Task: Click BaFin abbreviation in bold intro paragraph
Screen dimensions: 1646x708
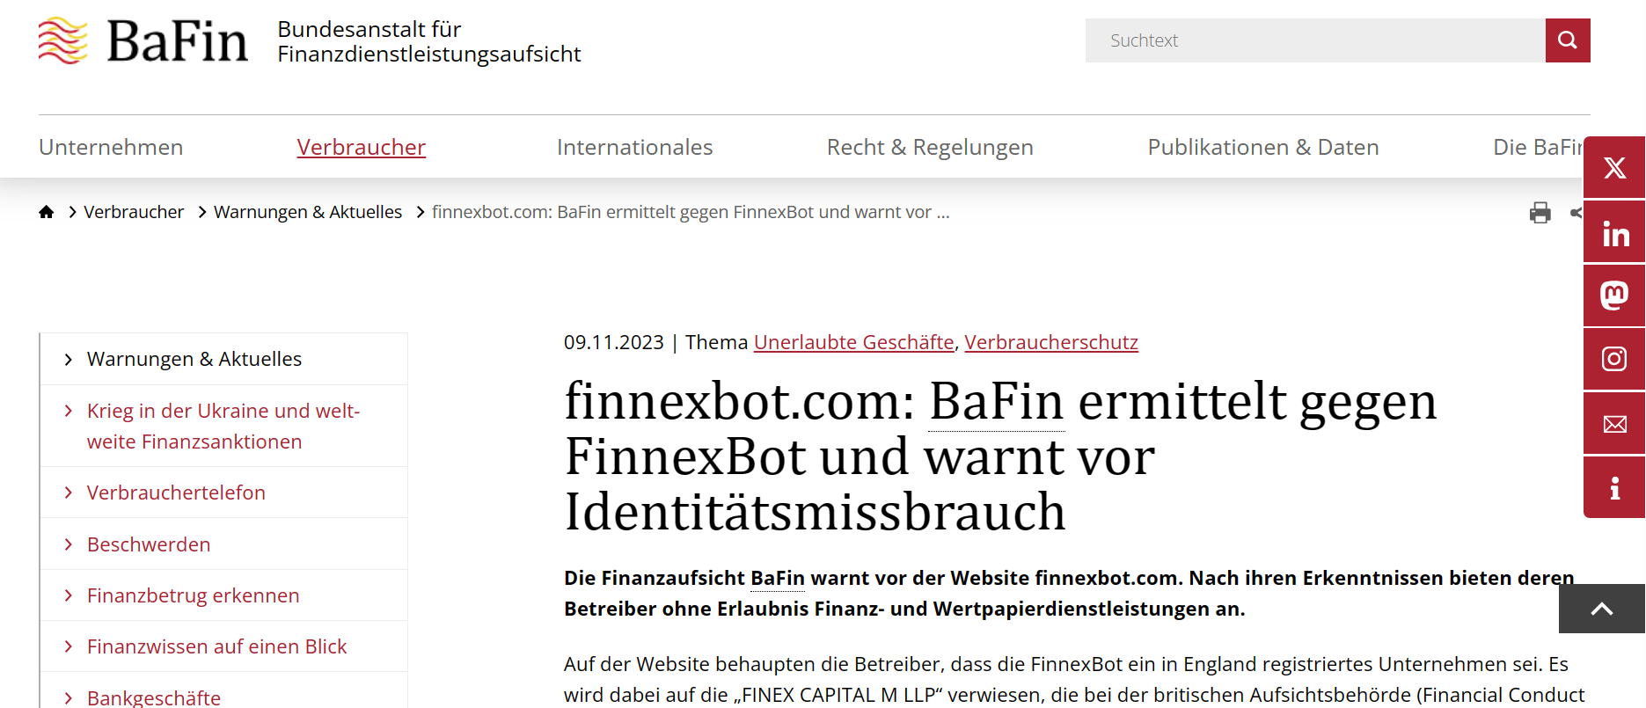Action: (x=778, y=578)
